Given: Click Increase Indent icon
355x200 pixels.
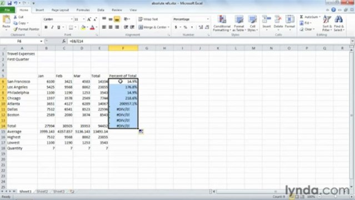Looking at the screenshot, I should (x=132, y=27).
